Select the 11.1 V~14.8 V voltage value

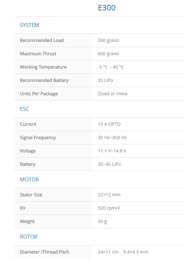pos(112,151)
